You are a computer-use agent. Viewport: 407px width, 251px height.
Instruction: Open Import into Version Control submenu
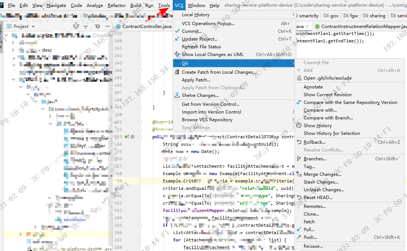[234, 112]
